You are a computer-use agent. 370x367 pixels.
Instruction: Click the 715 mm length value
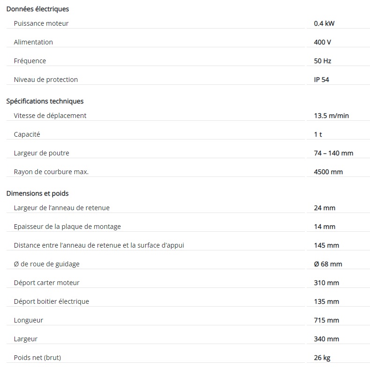click(x=326, y=320)
